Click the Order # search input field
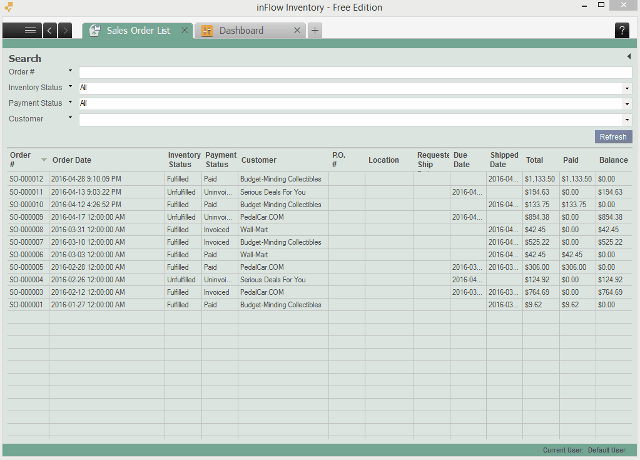640x460 pixels. [355, 73]
